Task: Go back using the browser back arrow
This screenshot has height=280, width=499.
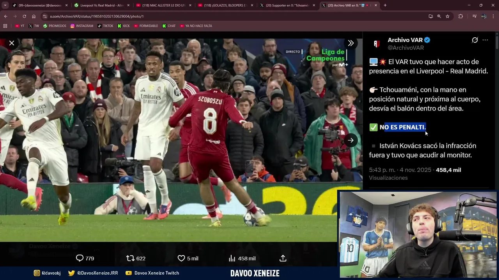Action: pyautogui.click(x=5, y=16)
